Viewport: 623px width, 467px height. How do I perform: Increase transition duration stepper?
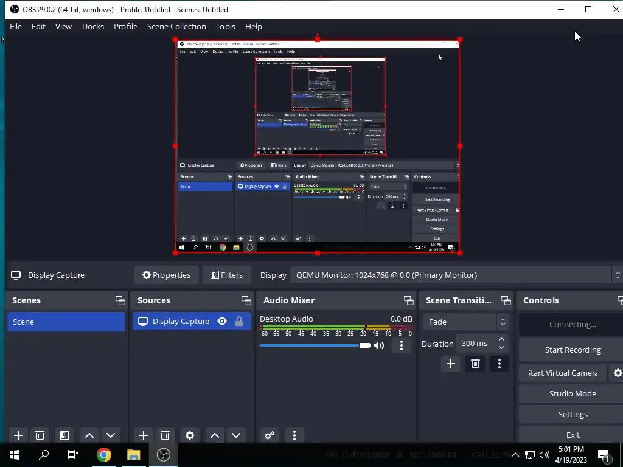pos(502,339)
